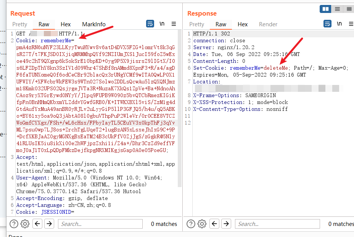Viewport: 354px width, 237px height.
Task: Switch Response panel to Pretty tab
Action: tap(196, 24)
